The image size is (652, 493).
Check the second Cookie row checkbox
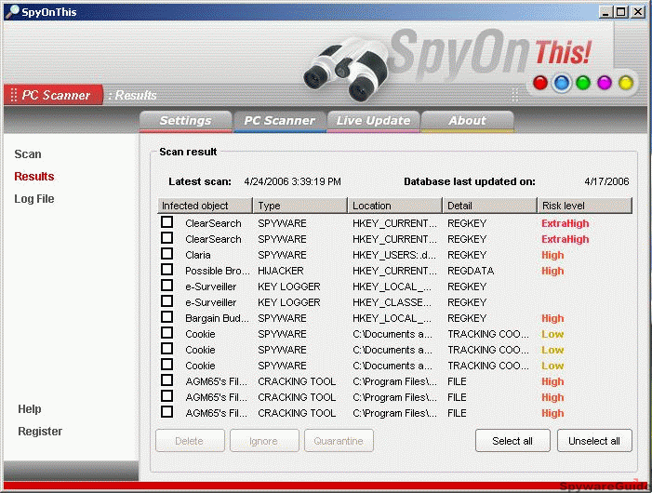coord(167,348)
